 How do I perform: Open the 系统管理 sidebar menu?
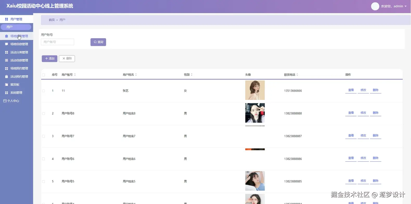click(x=16, y=93)
